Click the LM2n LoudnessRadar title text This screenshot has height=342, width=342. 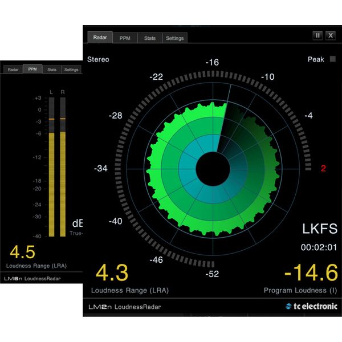(x=125, y=307)
